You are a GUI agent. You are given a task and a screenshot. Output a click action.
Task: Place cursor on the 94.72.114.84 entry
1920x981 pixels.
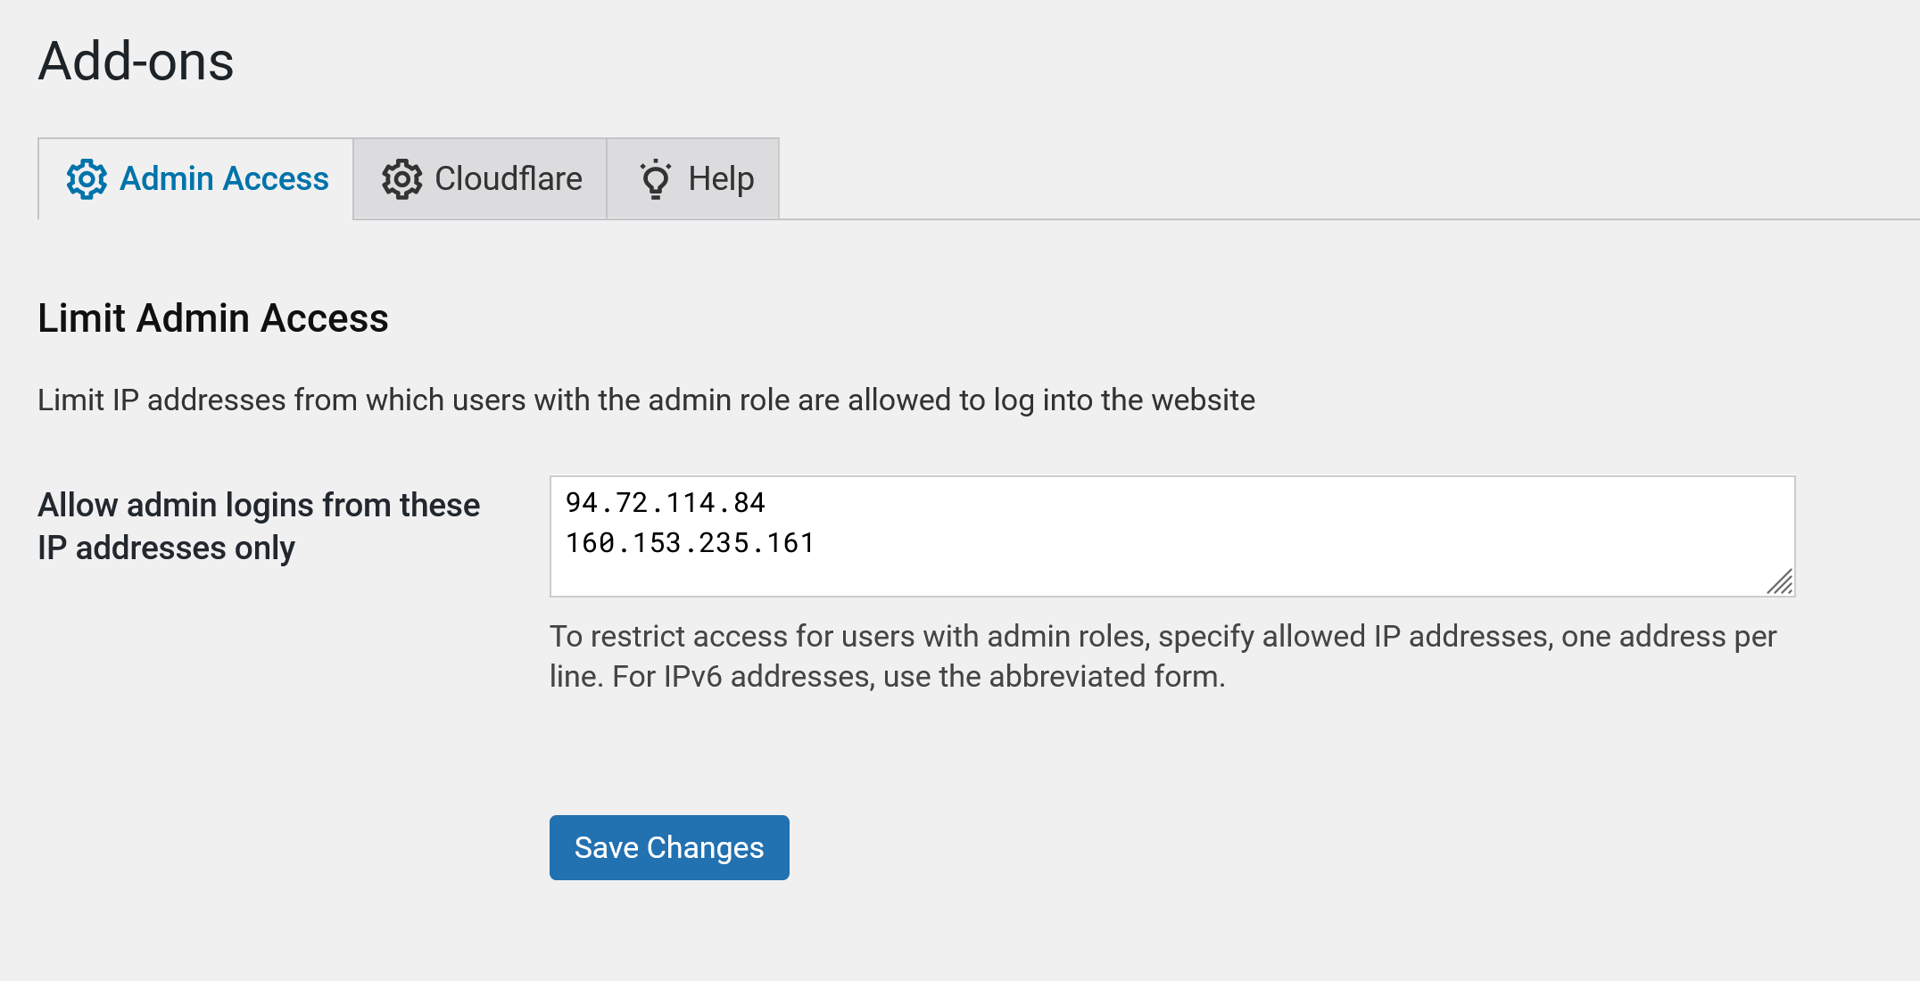[x=666, y=503]
